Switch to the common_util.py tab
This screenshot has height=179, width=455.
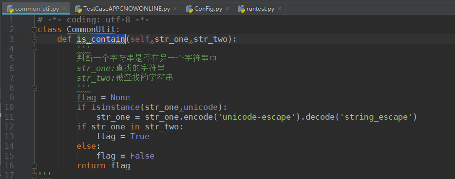click(x=36, y=9)
